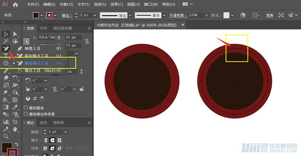Select the Symbol Sprayer tool

[x=15, y=114]
